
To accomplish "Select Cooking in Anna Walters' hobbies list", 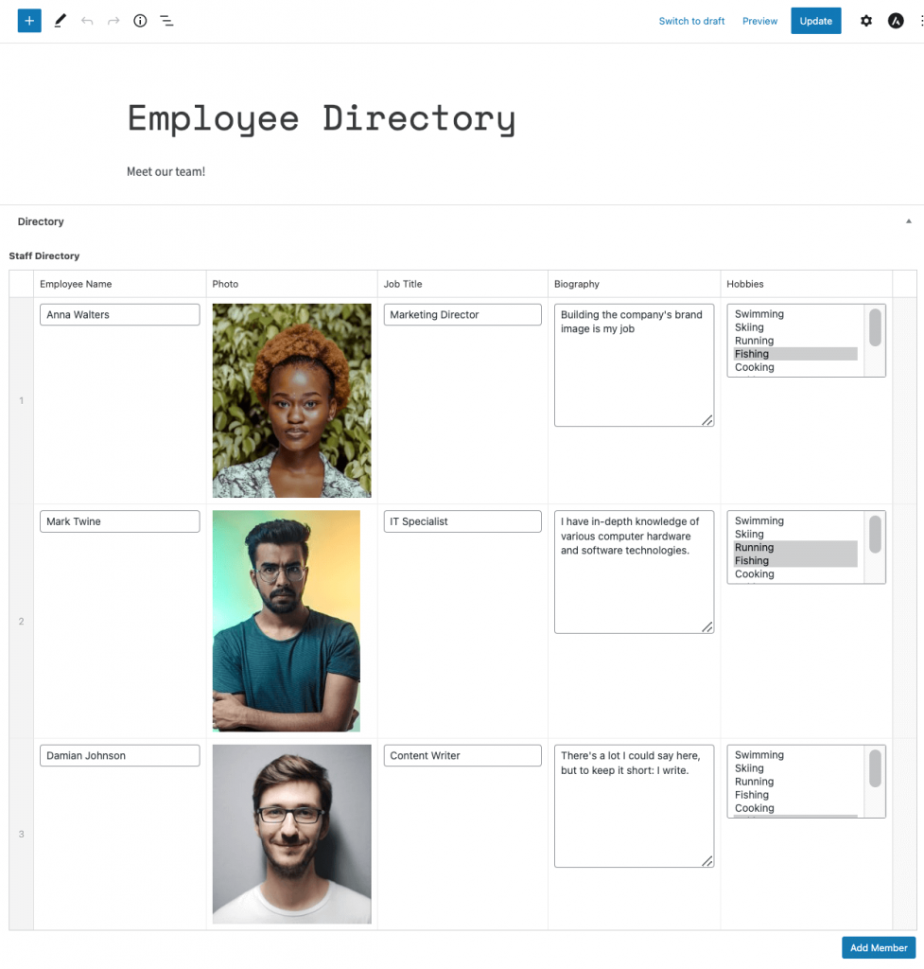I will pyautogui.click(x=795, y=367).
